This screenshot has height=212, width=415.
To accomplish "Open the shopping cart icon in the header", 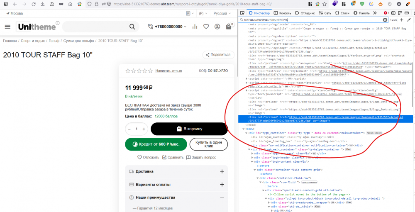I will (229, 27).
